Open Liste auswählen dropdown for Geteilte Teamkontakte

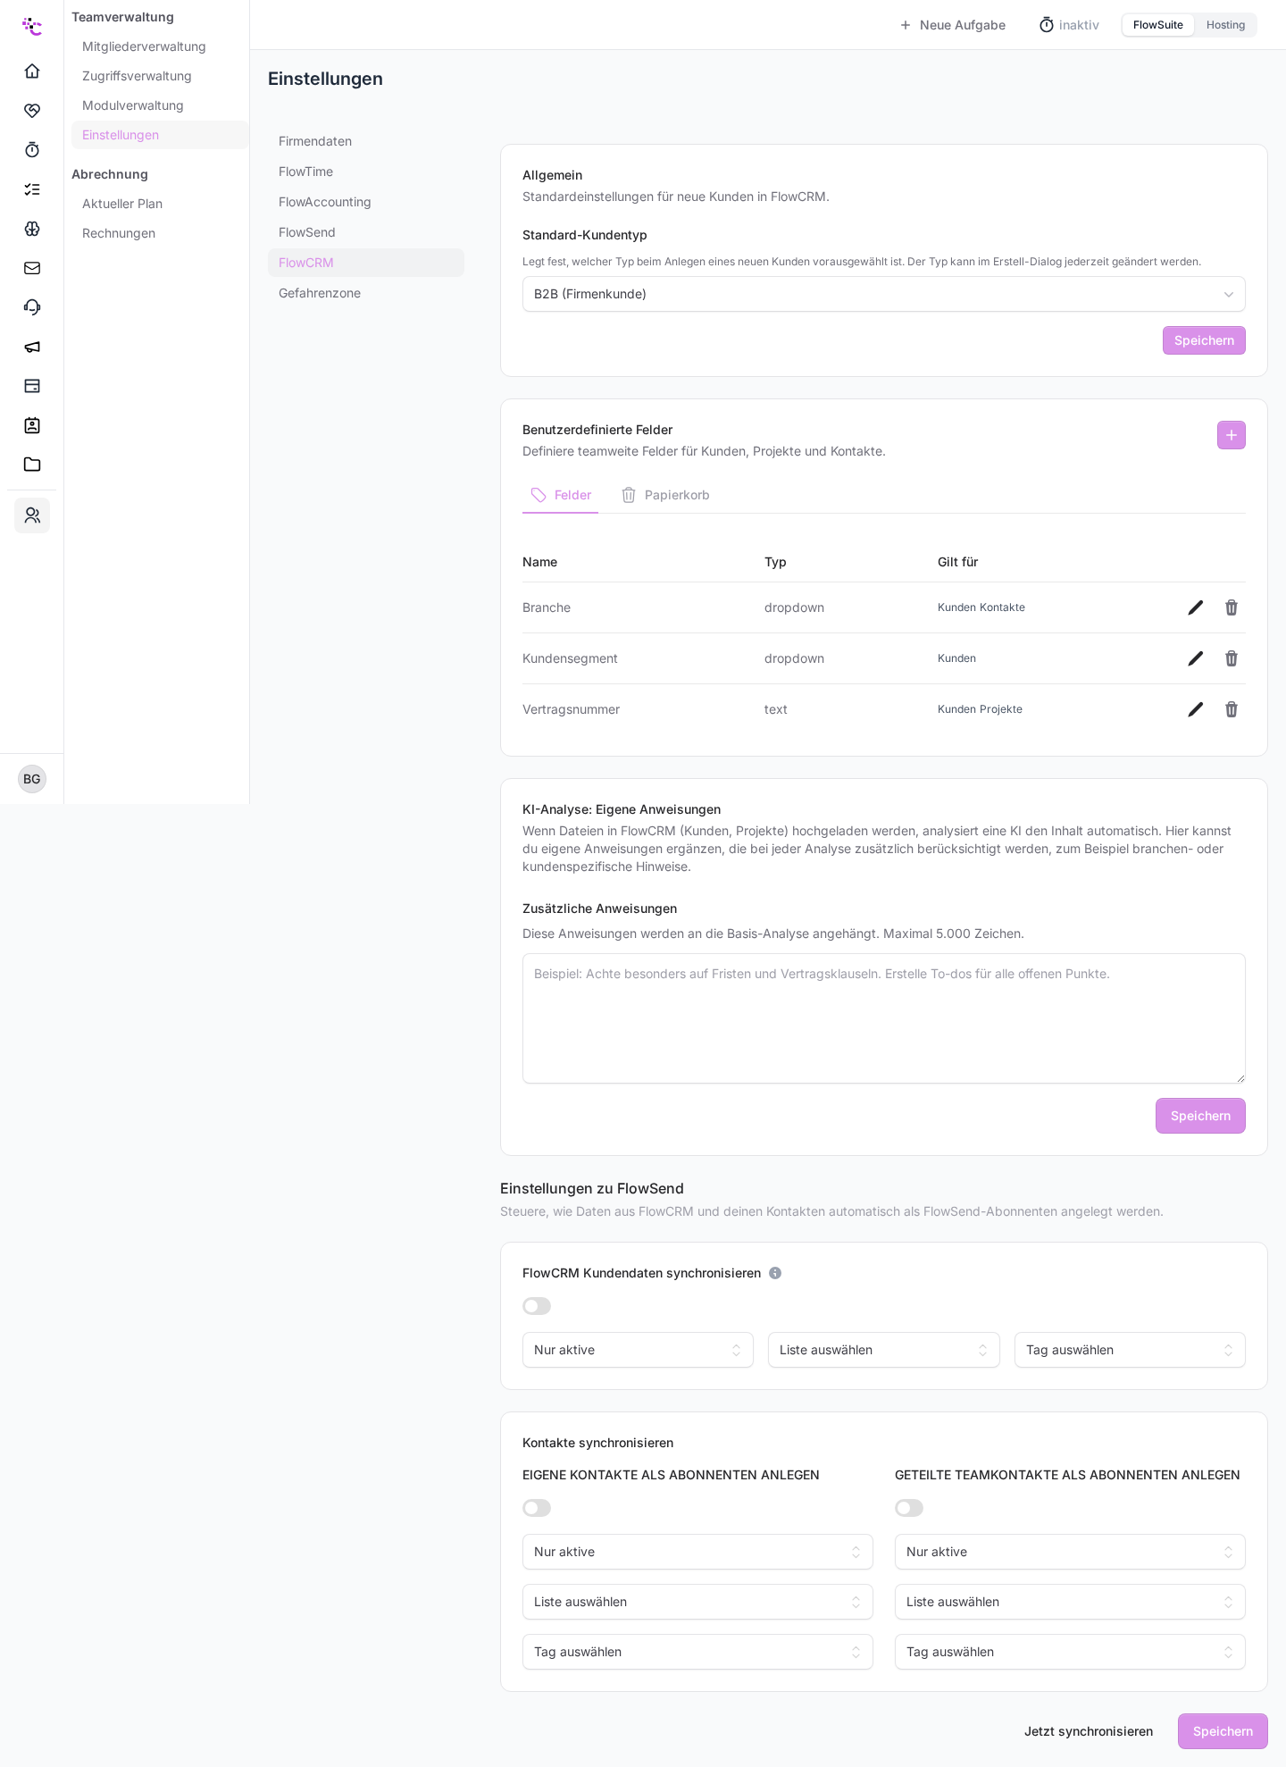(1070, 1602)
